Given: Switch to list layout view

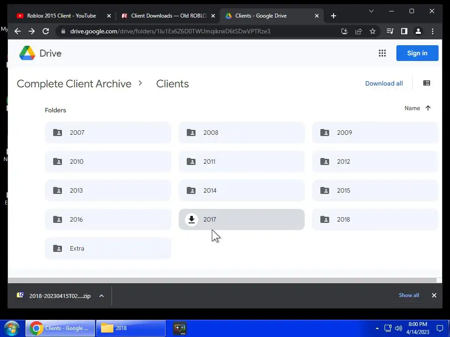Looking at the screenshot, I should coord(426,83).
